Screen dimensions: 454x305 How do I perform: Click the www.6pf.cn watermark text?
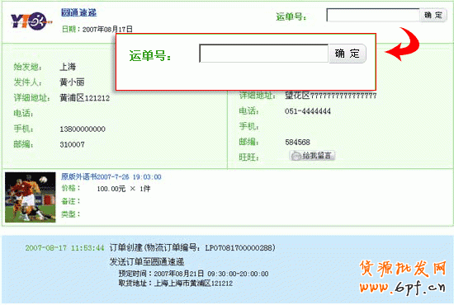tap(403, 287)
